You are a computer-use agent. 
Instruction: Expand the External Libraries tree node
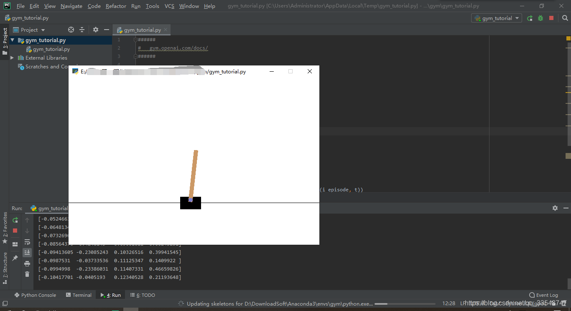(x=12, y=58)
